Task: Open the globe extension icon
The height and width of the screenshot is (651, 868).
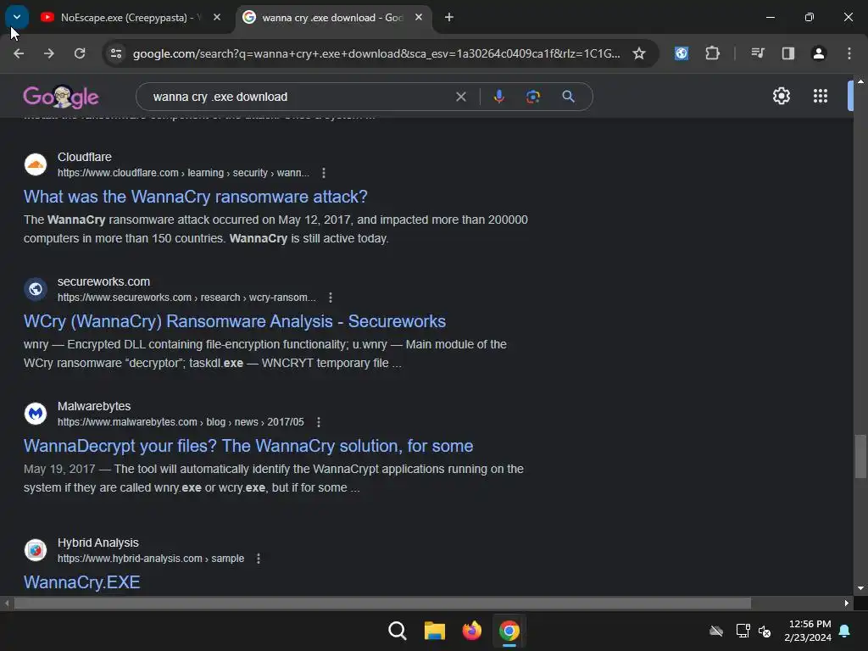Action: pos(682,53)
